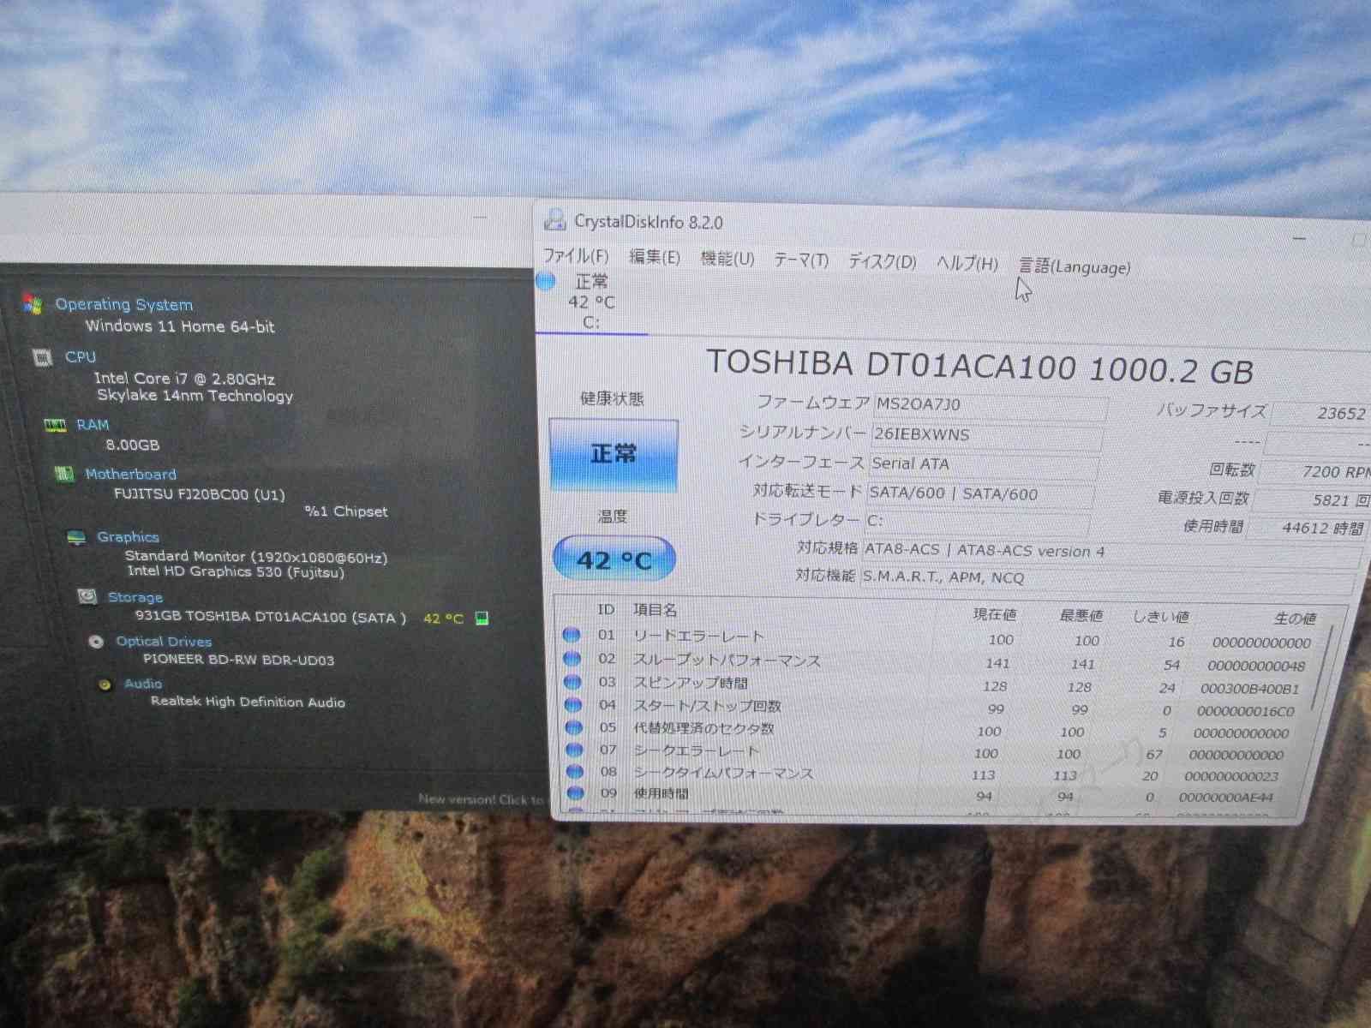1371x1028 pixels.
Task: Click status circle for ID 09 使用時間
Action: (575, 793)
